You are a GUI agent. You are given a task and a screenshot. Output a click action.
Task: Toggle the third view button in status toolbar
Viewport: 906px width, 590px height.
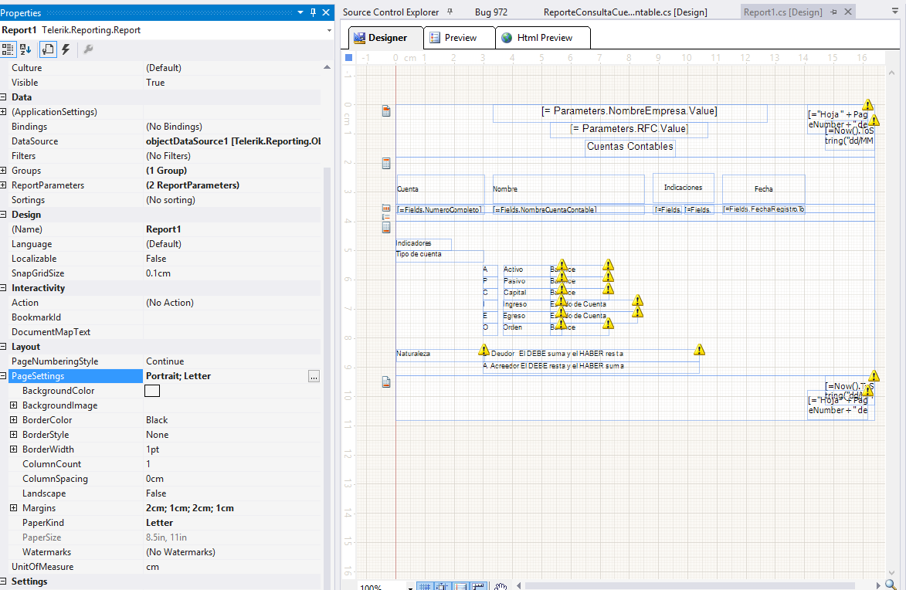click(460, 586)
